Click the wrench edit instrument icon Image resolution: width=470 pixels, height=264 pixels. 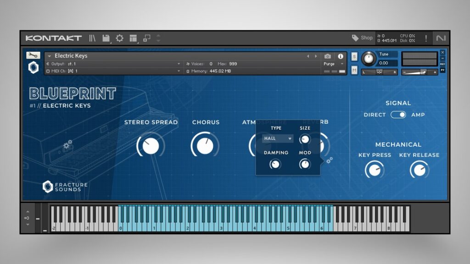33,55
